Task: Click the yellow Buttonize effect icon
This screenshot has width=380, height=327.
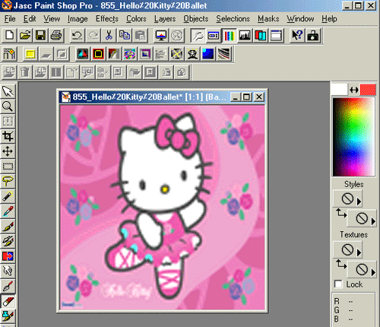Action: click(30, 54)
